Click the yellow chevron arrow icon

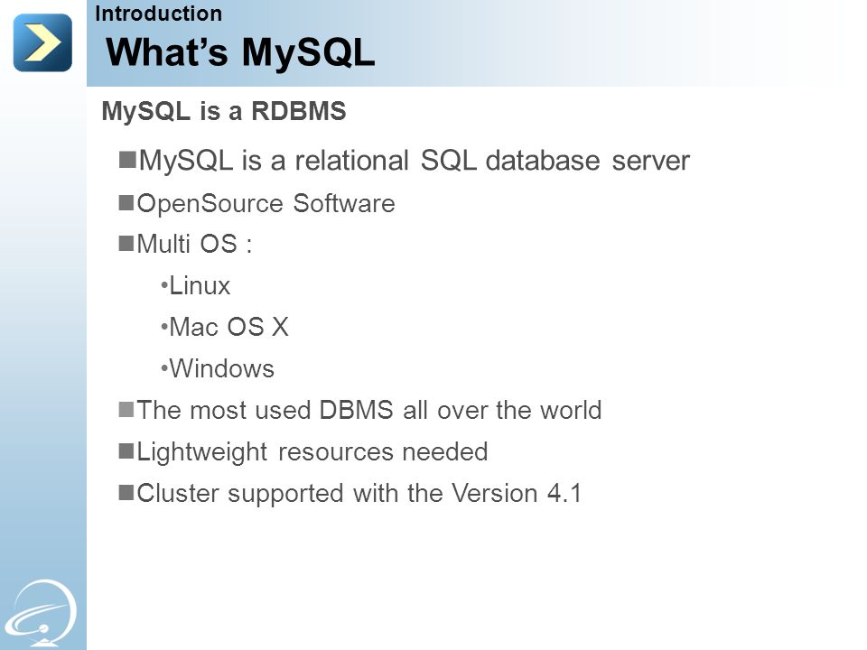coord(42,42)
